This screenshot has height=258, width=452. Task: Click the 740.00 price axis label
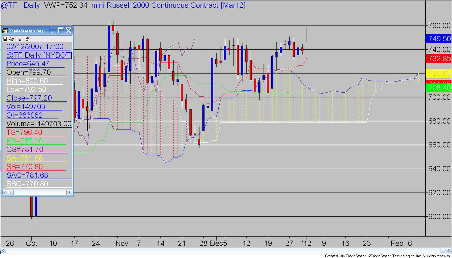[x=439, y=49]
